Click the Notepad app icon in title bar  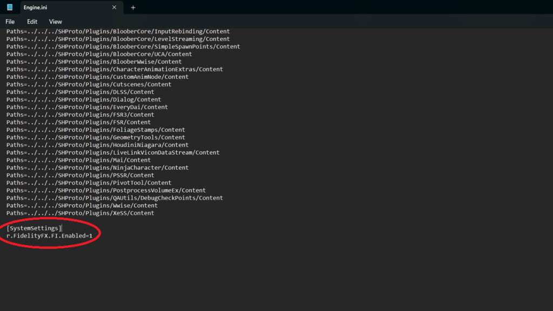pos(9,8)
